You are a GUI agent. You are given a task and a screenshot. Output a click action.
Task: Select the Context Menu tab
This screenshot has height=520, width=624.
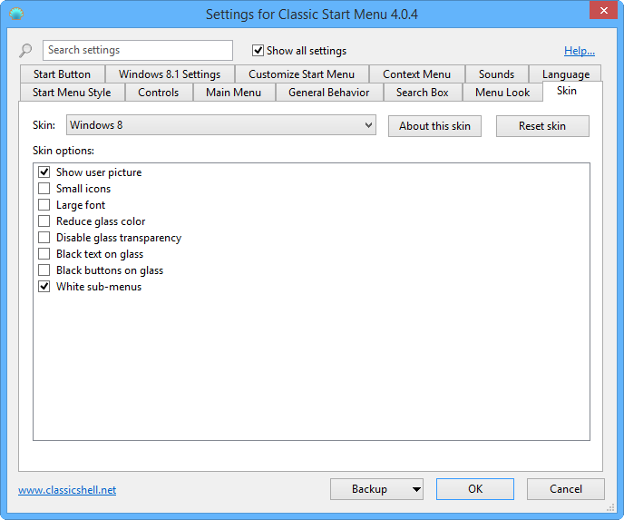pos(416,74)
